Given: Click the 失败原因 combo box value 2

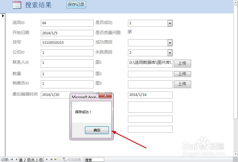Looking at the screenshot, I should (x=148, y=53).
